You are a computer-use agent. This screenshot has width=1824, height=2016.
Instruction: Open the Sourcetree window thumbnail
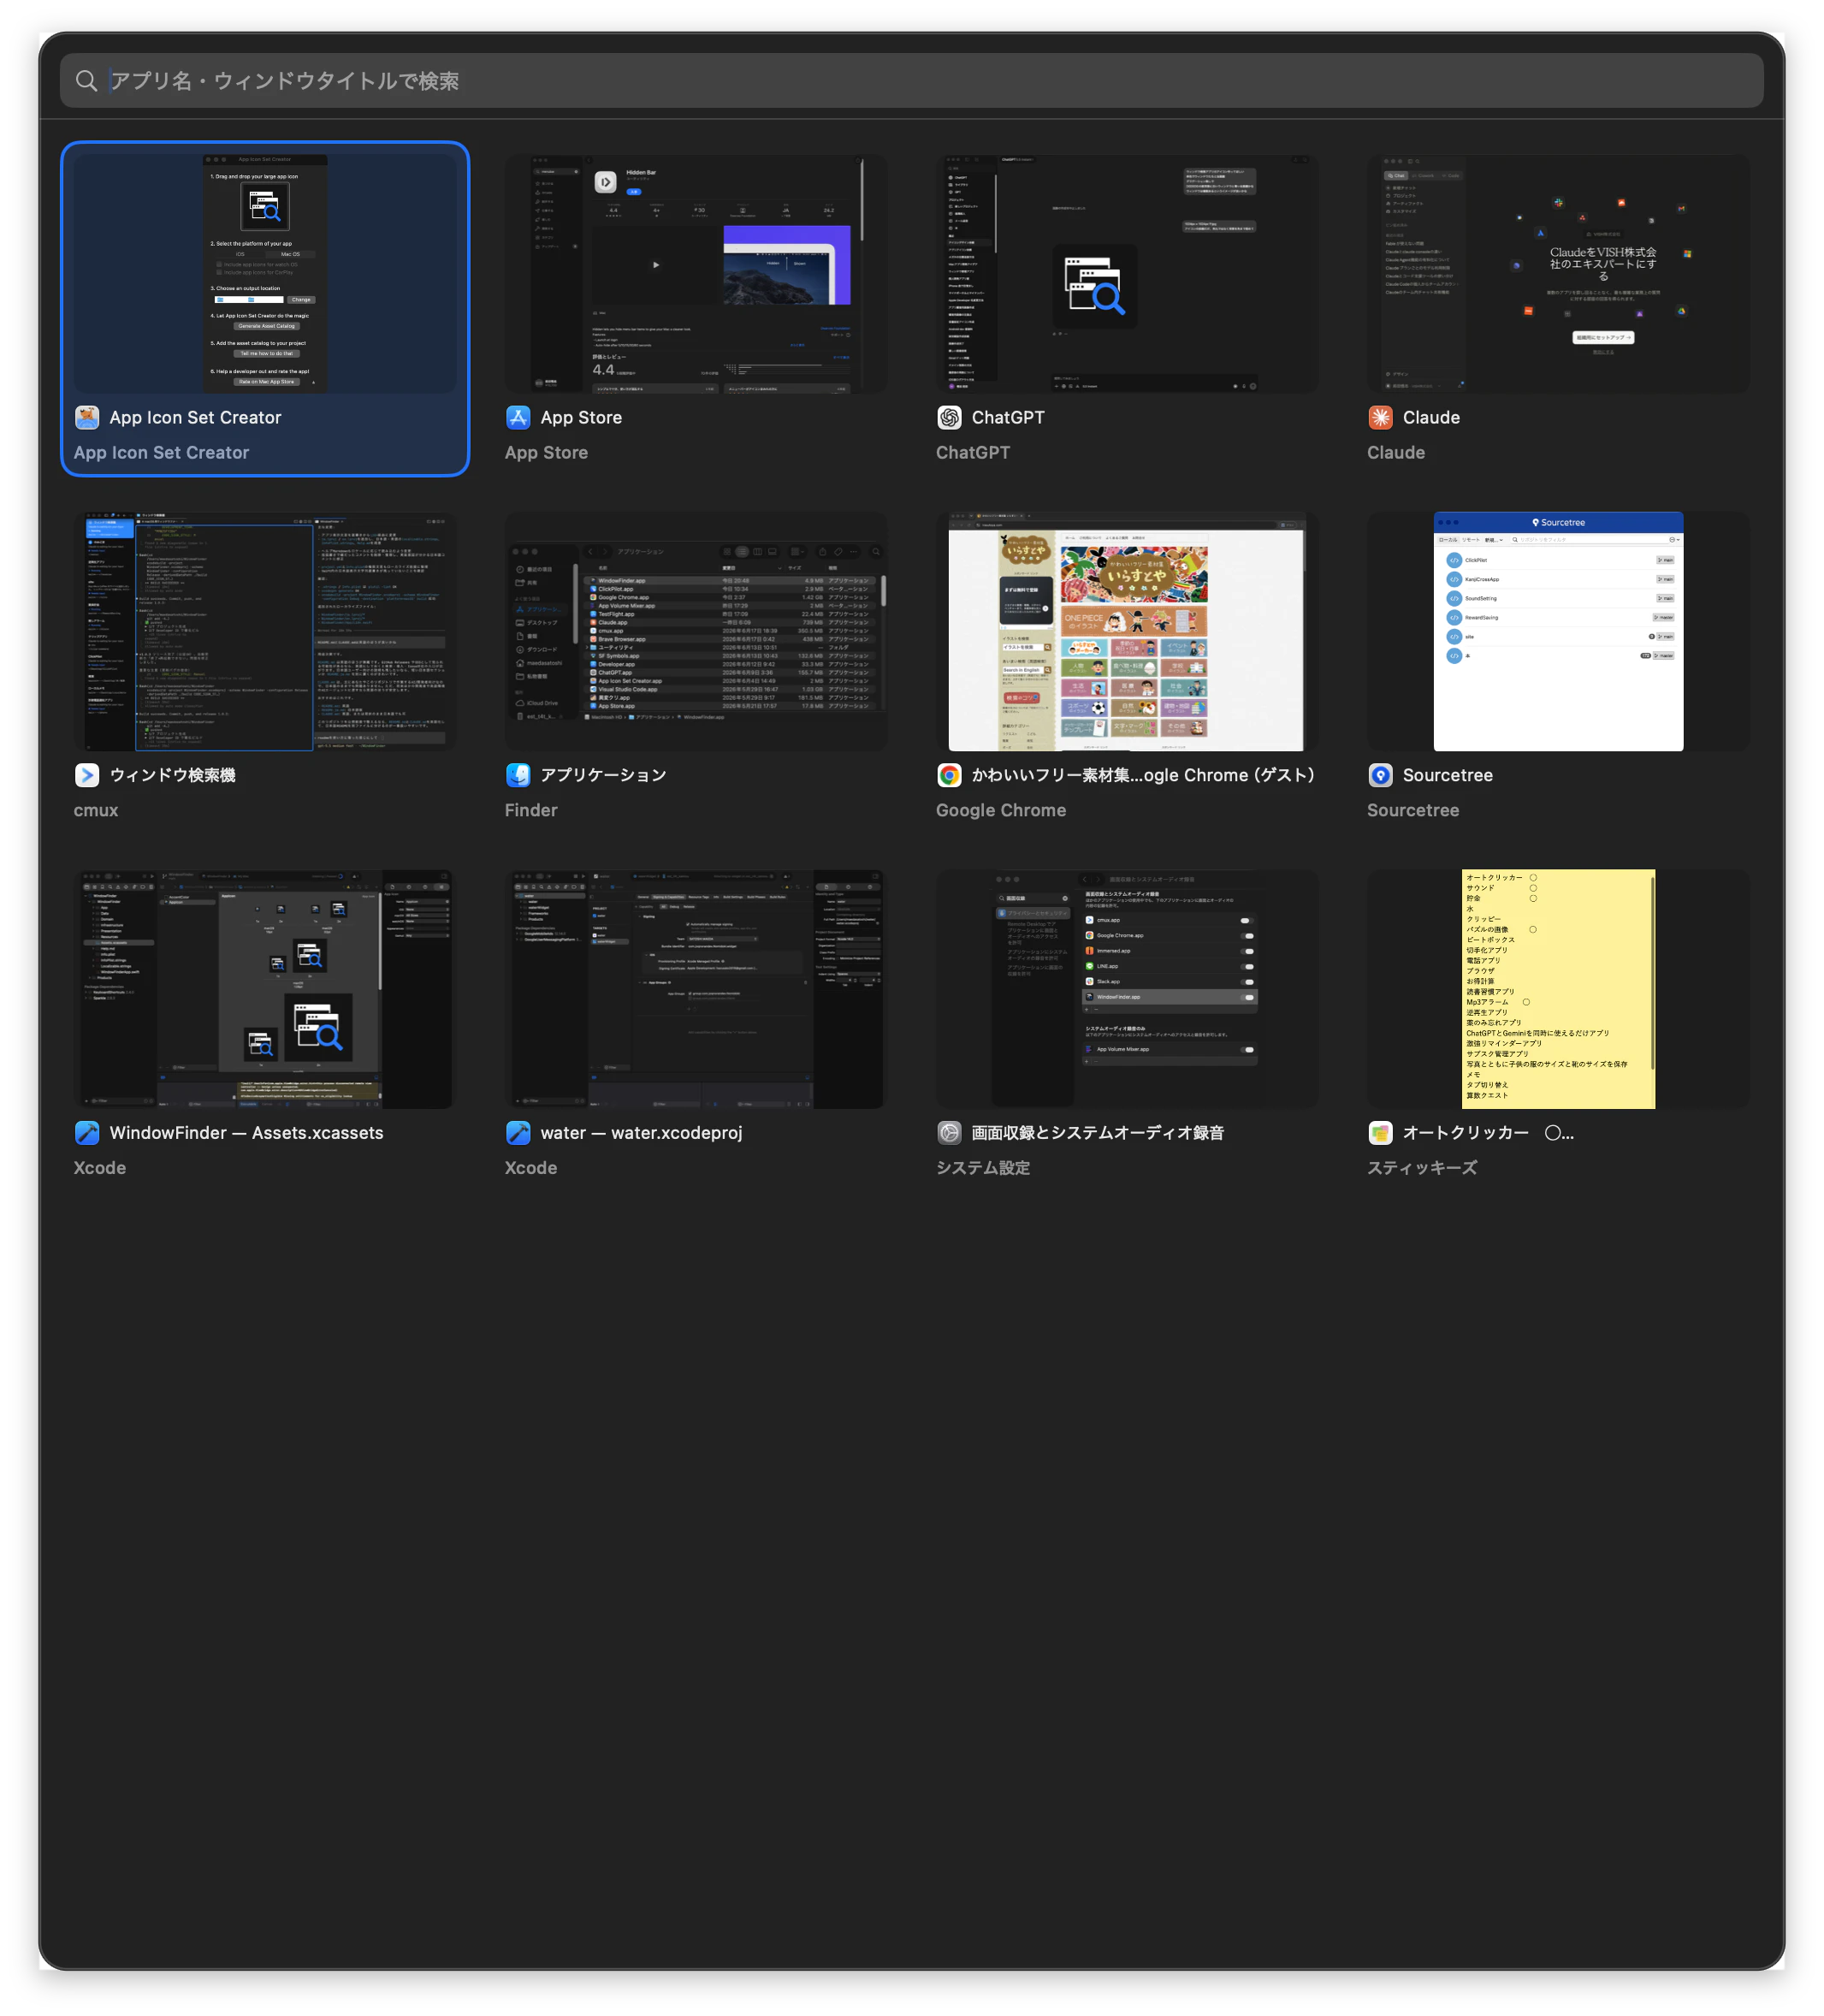(x=1558, y=631)
